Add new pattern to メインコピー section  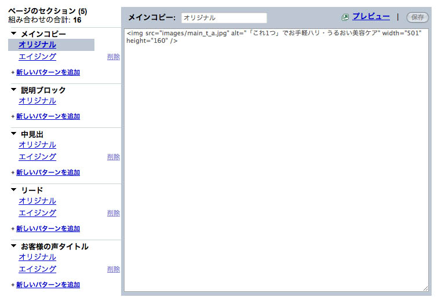(48, 72)
